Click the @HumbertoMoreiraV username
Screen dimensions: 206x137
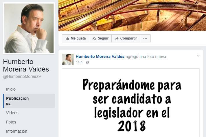(x=22, y=77)
